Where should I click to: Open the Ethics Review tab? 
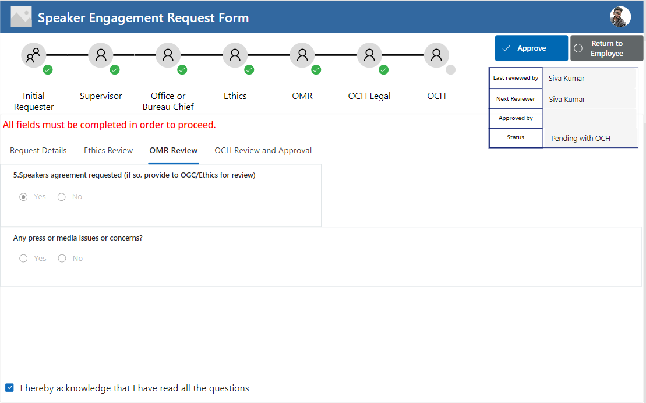coord(108,150)
